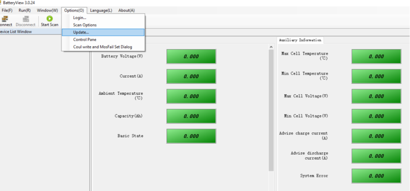Screen dimensions: 410x191
Task: Click the System Error value field
Action: click(x=376, y=176)
